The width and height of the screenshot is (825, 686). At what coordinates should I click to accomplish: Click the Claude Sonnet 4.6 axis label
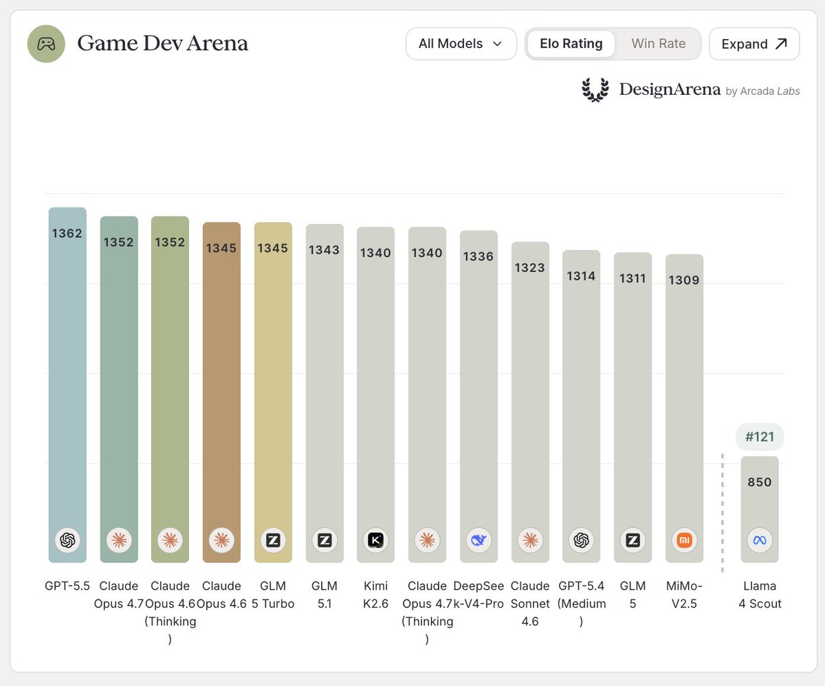[530, 604]
